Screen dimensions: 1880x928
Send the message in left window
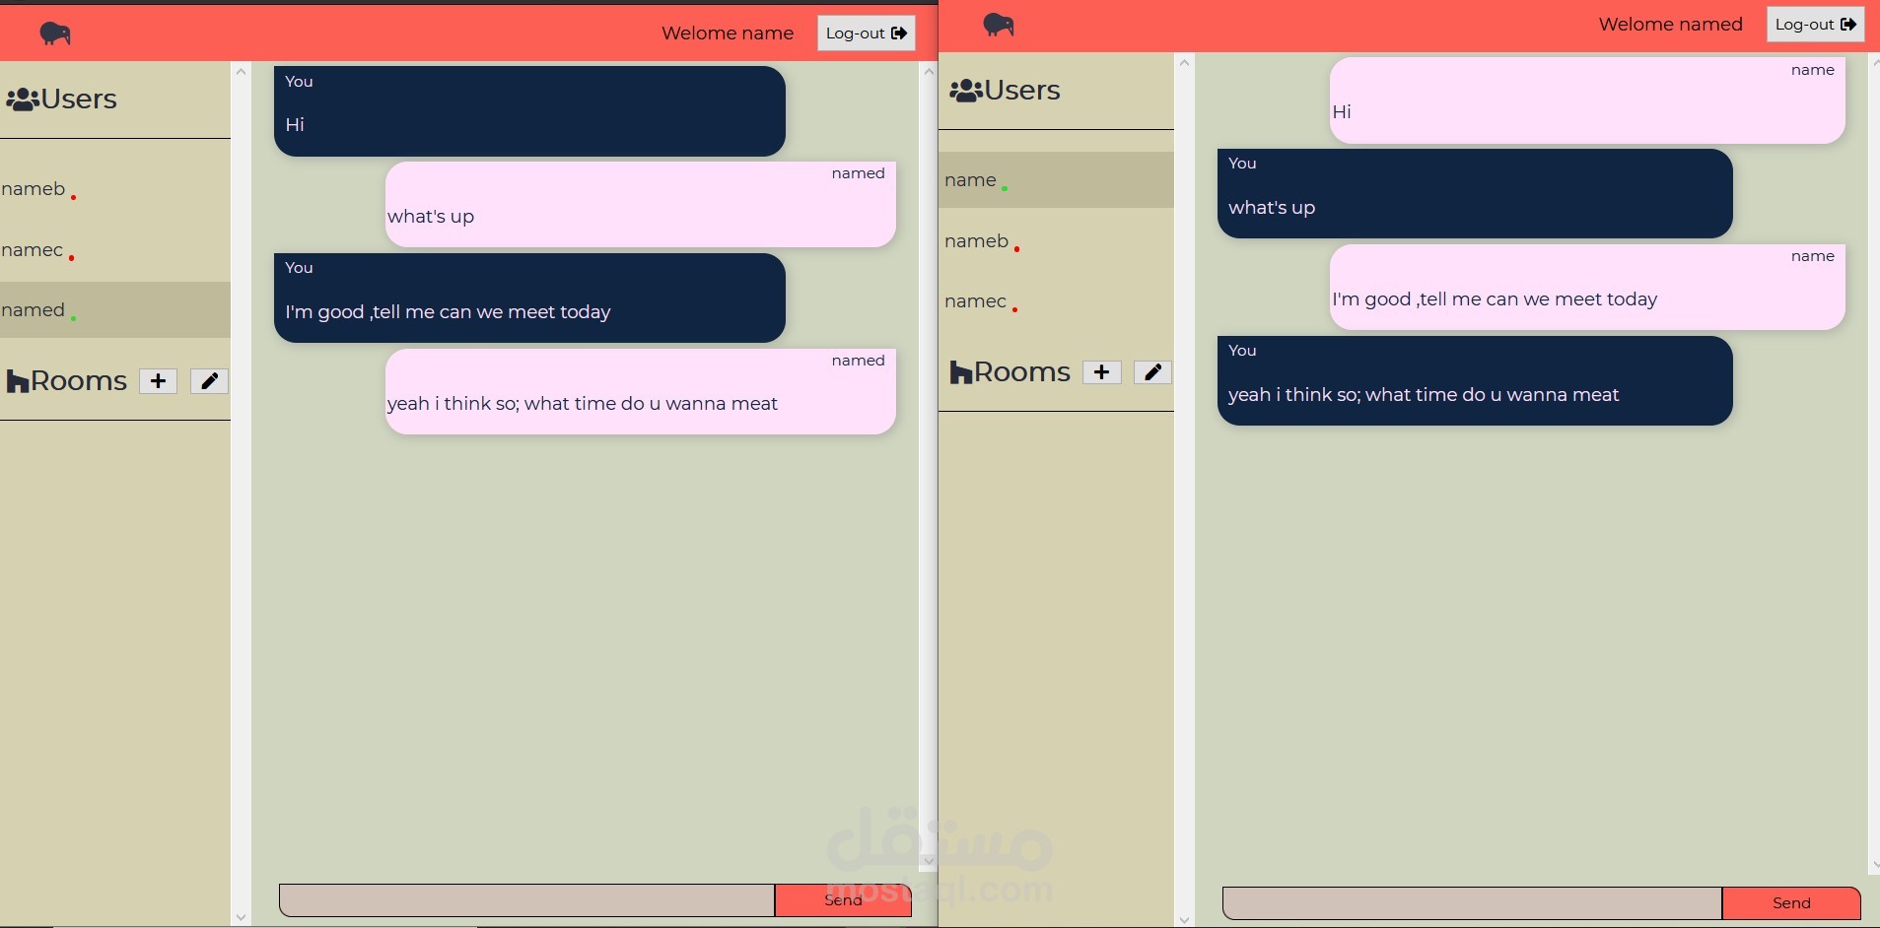coord(843,900)
